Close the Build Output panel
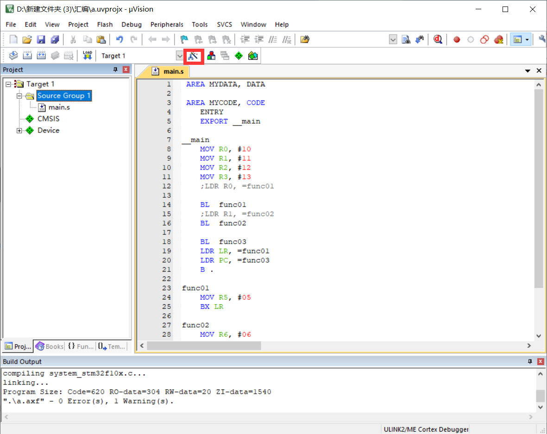This screenshot has height=434, width=547. coord(541,361)
